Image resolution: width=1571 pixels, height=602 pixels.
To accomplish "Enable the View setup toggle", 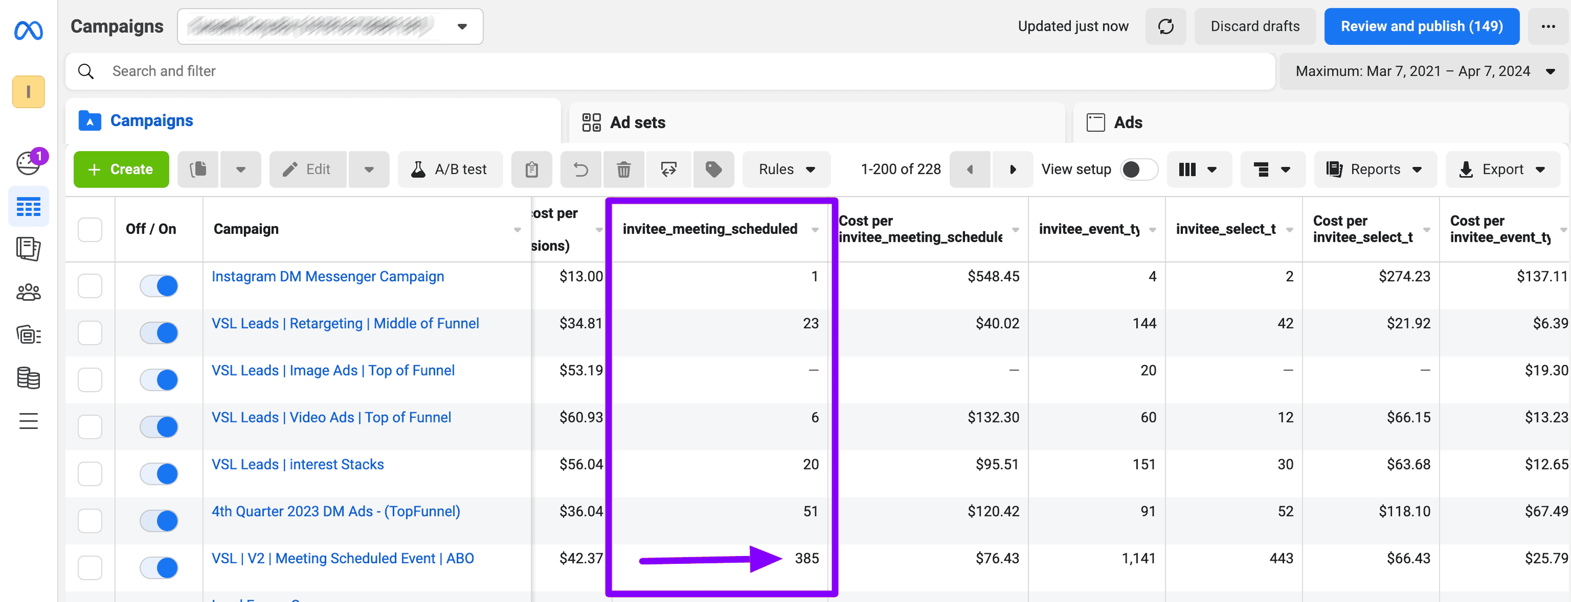I will (1138, 169).
